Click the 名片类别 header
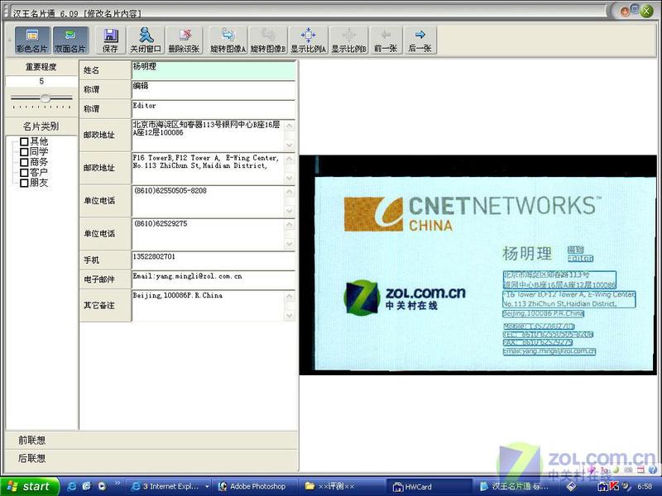This screenshot has height=496, width=662. click(x=41, y=126)
